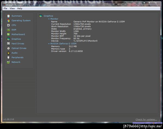The width and height of the screenshot is (163, 129).
Task: Go to the Summary section
Action: click(17, 16)
